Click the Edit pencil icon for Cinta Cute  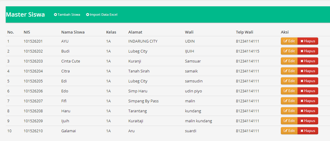pyautogui.click(x=285, y=61)
